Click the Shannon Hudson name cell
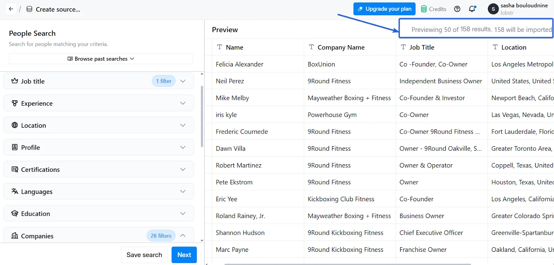This screenshot has height=265, width=554. (x=258, y=233)
